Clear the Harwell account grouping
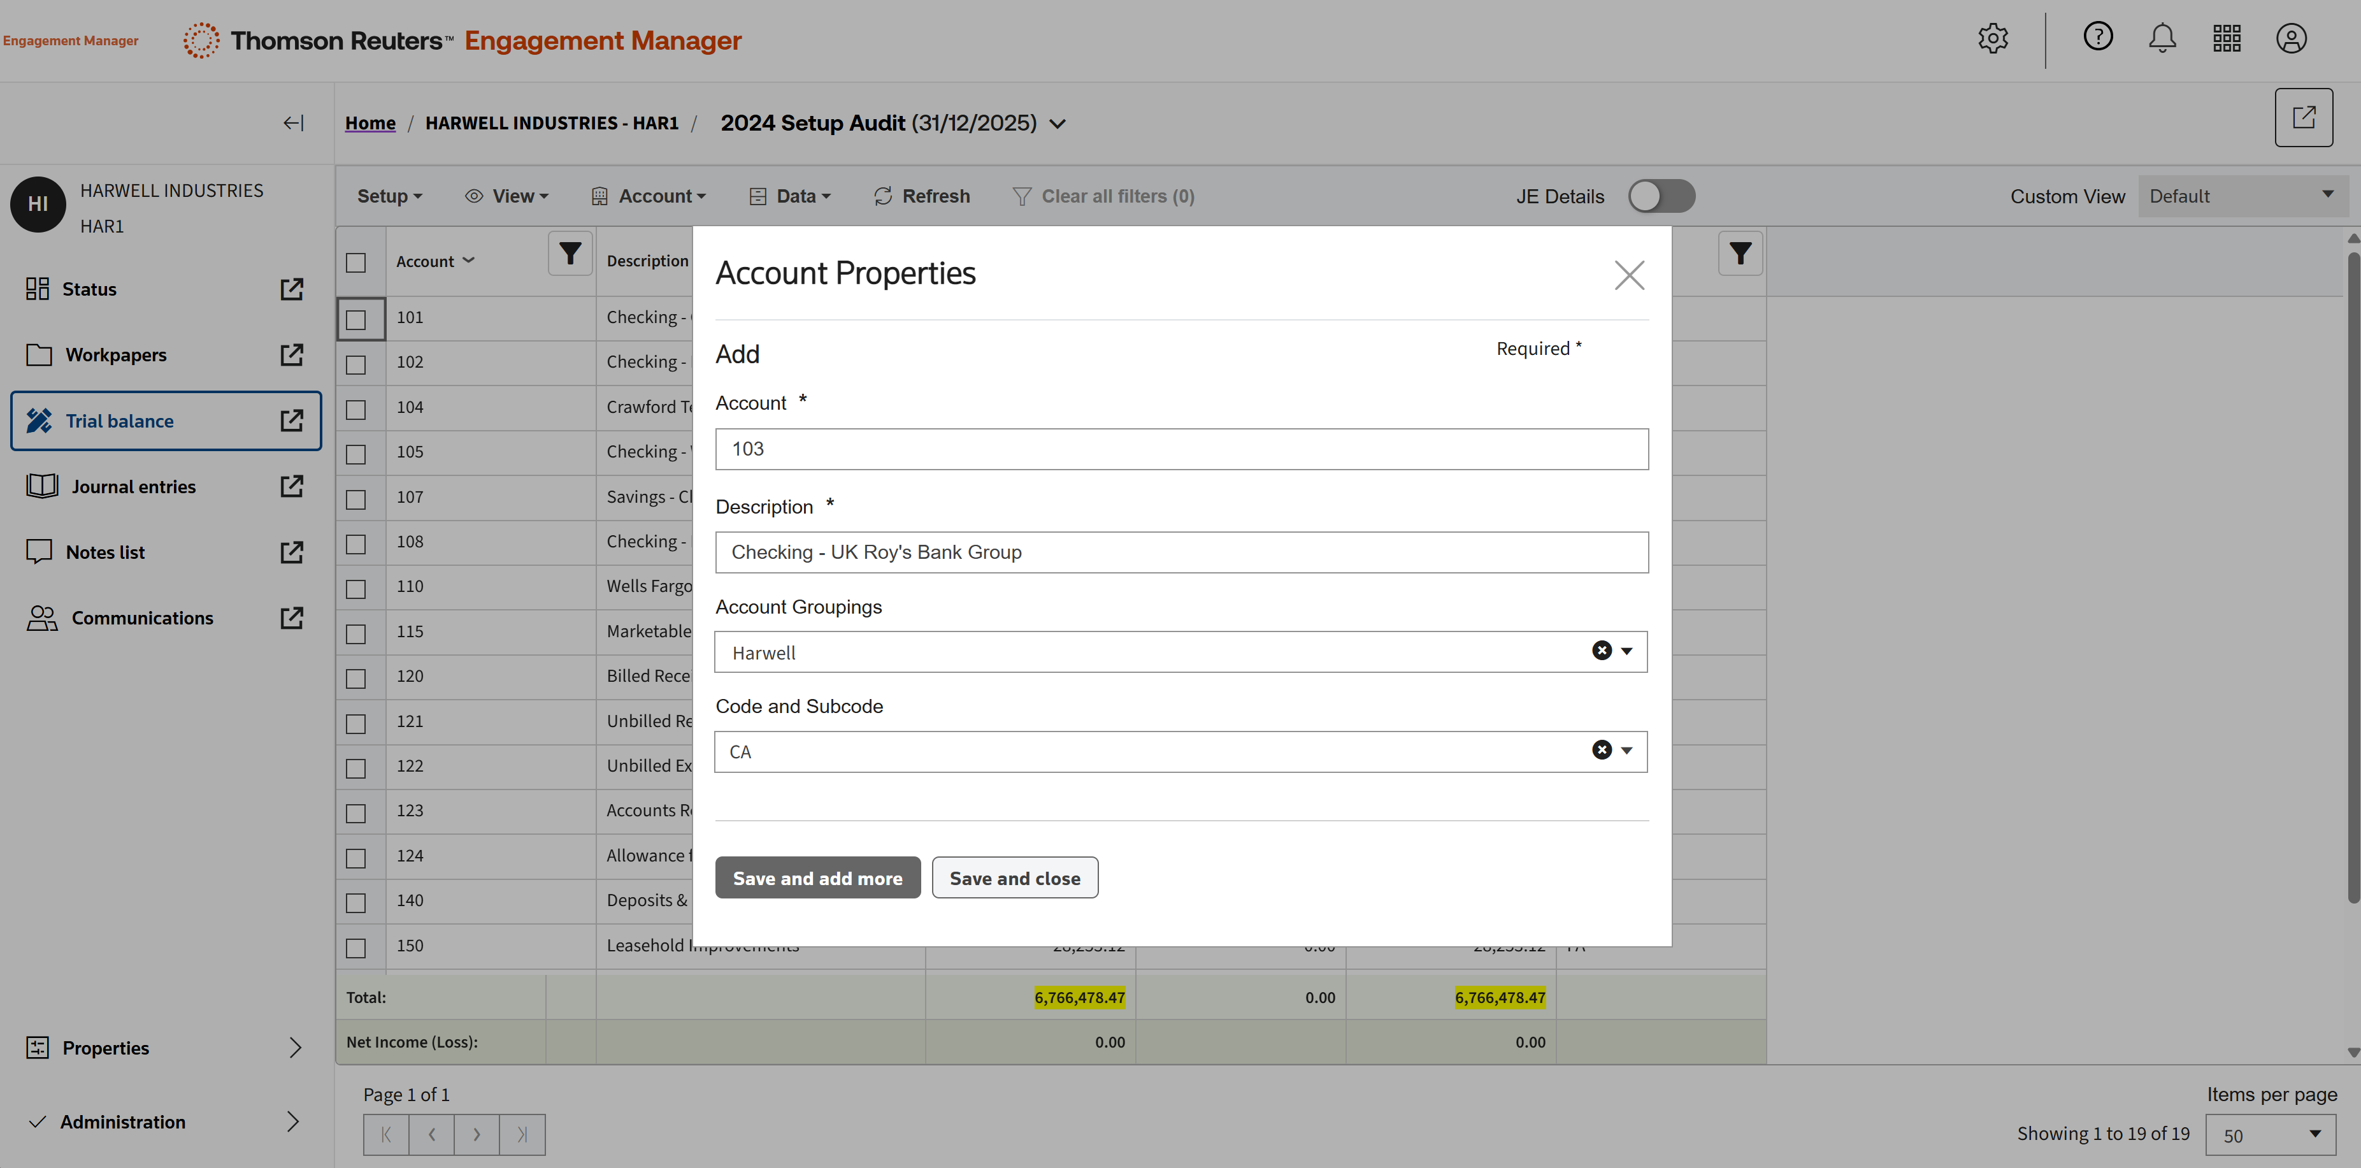 [x=1601, y=651]
